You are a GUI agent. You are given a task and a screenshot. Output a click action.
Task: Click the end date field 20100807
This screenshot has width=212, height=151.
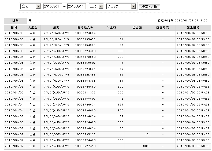pos(76,6)
